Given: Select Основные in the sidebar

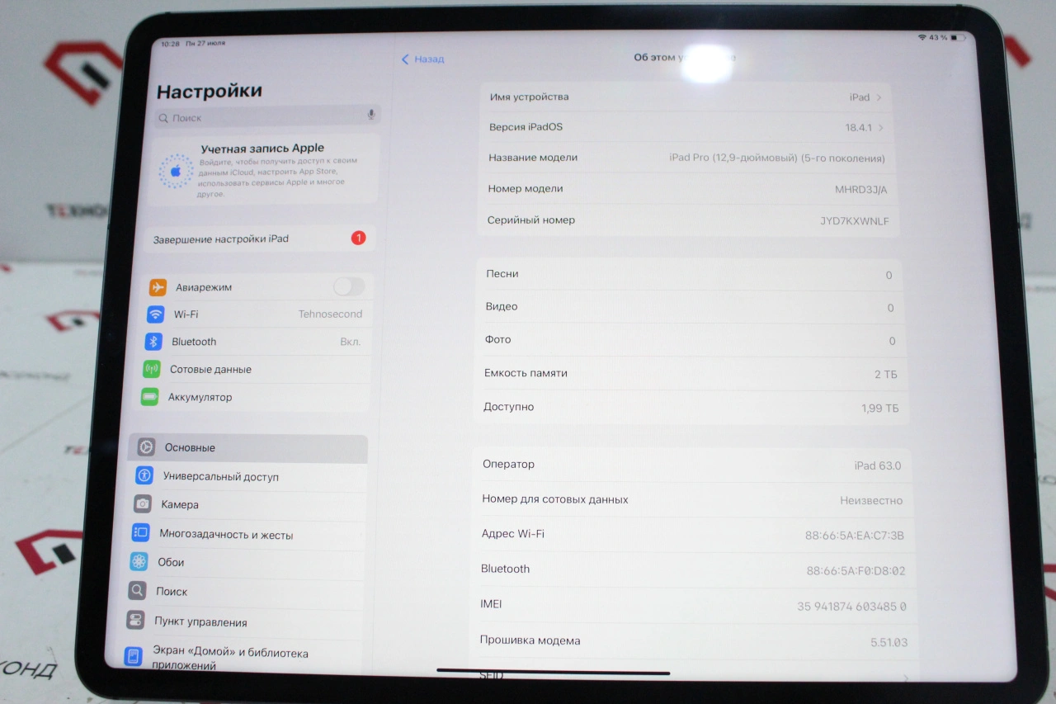Looking at the screenshot, I should (248, 447).
